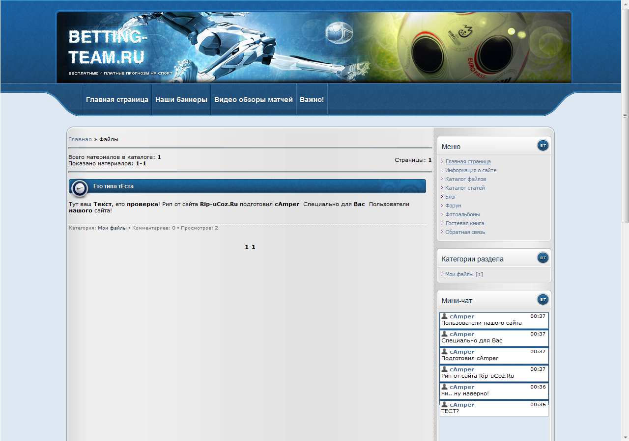Click user icon next to 'Подготовил cAmper' message
The image size is (629, 441).
tap(444, 351)
